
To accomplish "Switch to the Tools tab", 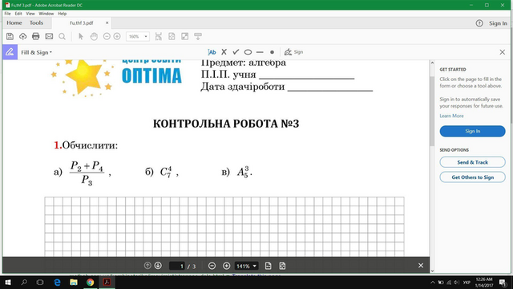I will coord(36,23).
